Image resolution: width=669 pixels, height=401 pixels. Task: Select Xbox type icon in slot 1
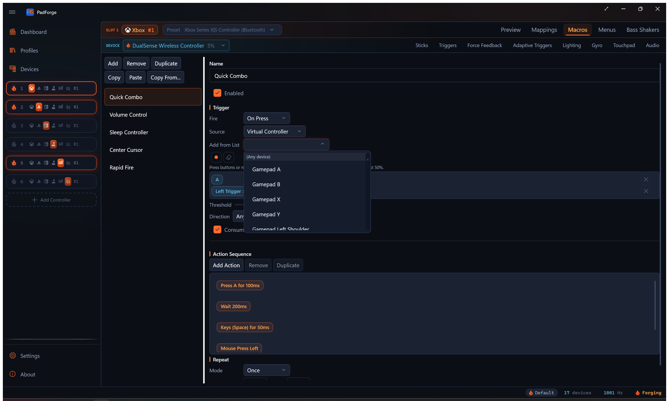(32, 88)
